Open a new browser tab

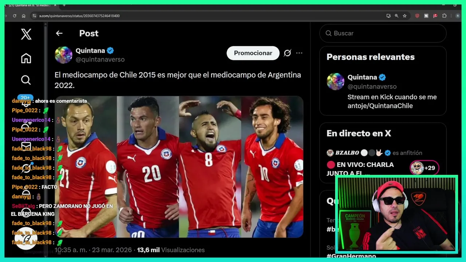(x=64, y=5)
